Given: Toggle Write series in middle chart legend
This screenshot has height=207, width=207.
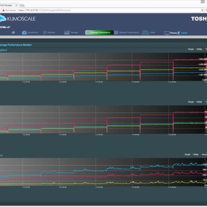Looking at the screenshot, I should 199,102.
